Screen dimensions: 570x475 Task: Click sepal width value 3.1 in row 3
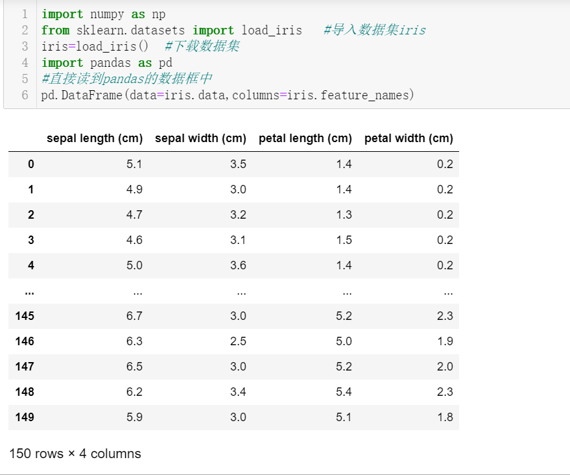pos(238,240)
